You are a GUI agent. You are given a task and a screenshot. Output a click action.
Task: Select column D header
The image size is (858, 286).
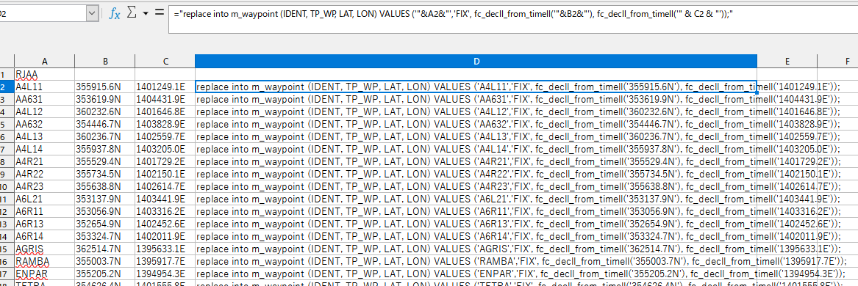476,62
